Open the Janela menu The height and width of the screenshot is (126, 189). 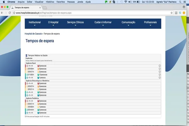pyautogui.click(x=80, y=2)
